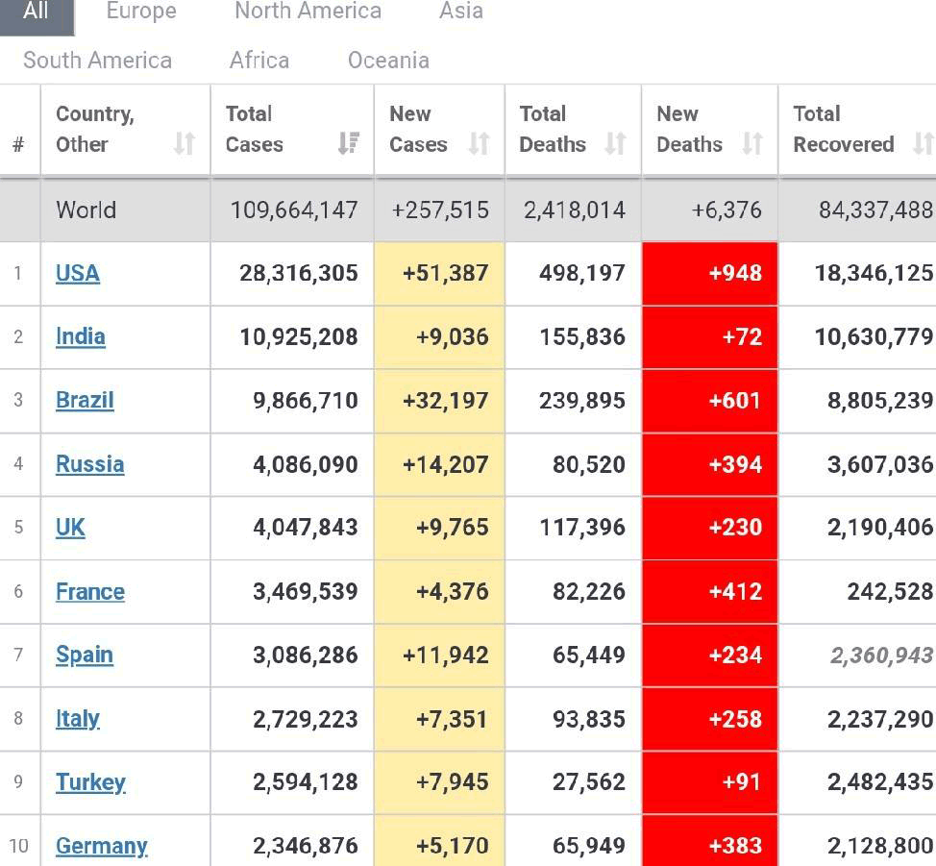Open the North America tab
The height and width of the screenshot is (866, 936).
point(308,12)
